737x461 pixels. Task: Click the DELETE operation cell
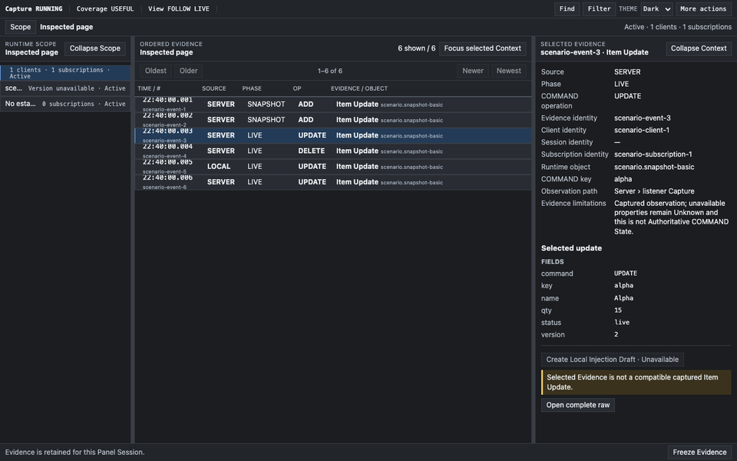311,151
